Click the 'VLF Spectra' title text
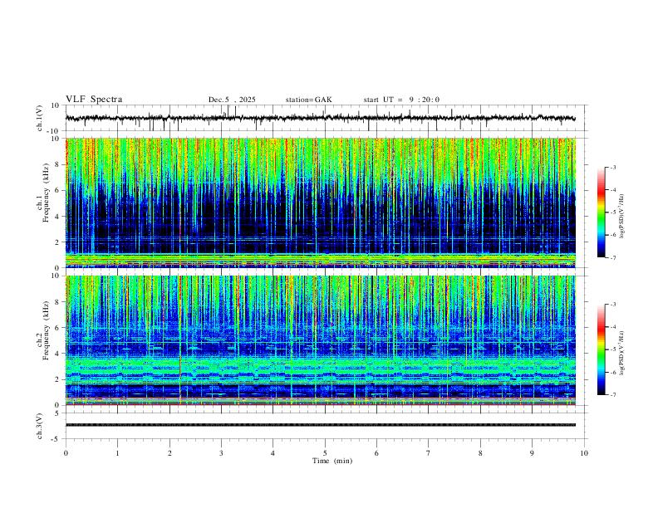 pos(94,100)
